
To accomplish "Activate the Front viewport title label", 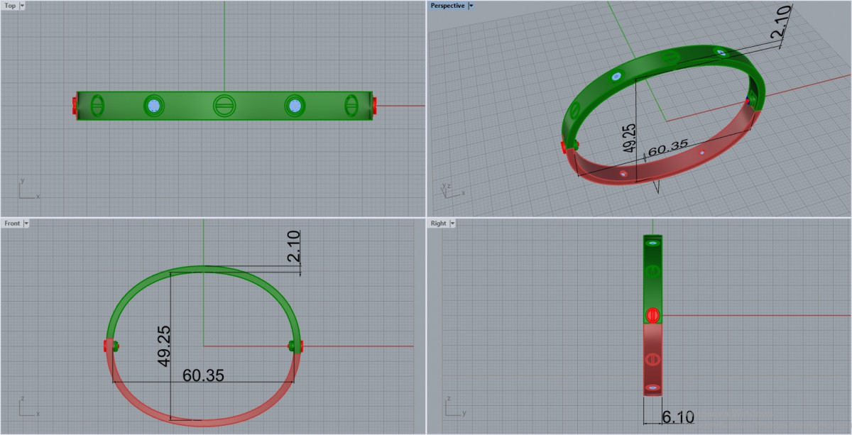I will click(12, 223).
